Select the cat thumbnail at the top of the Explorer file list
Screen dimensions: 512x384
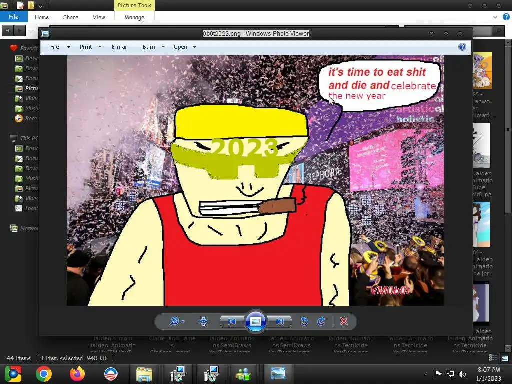pos(482,70)
